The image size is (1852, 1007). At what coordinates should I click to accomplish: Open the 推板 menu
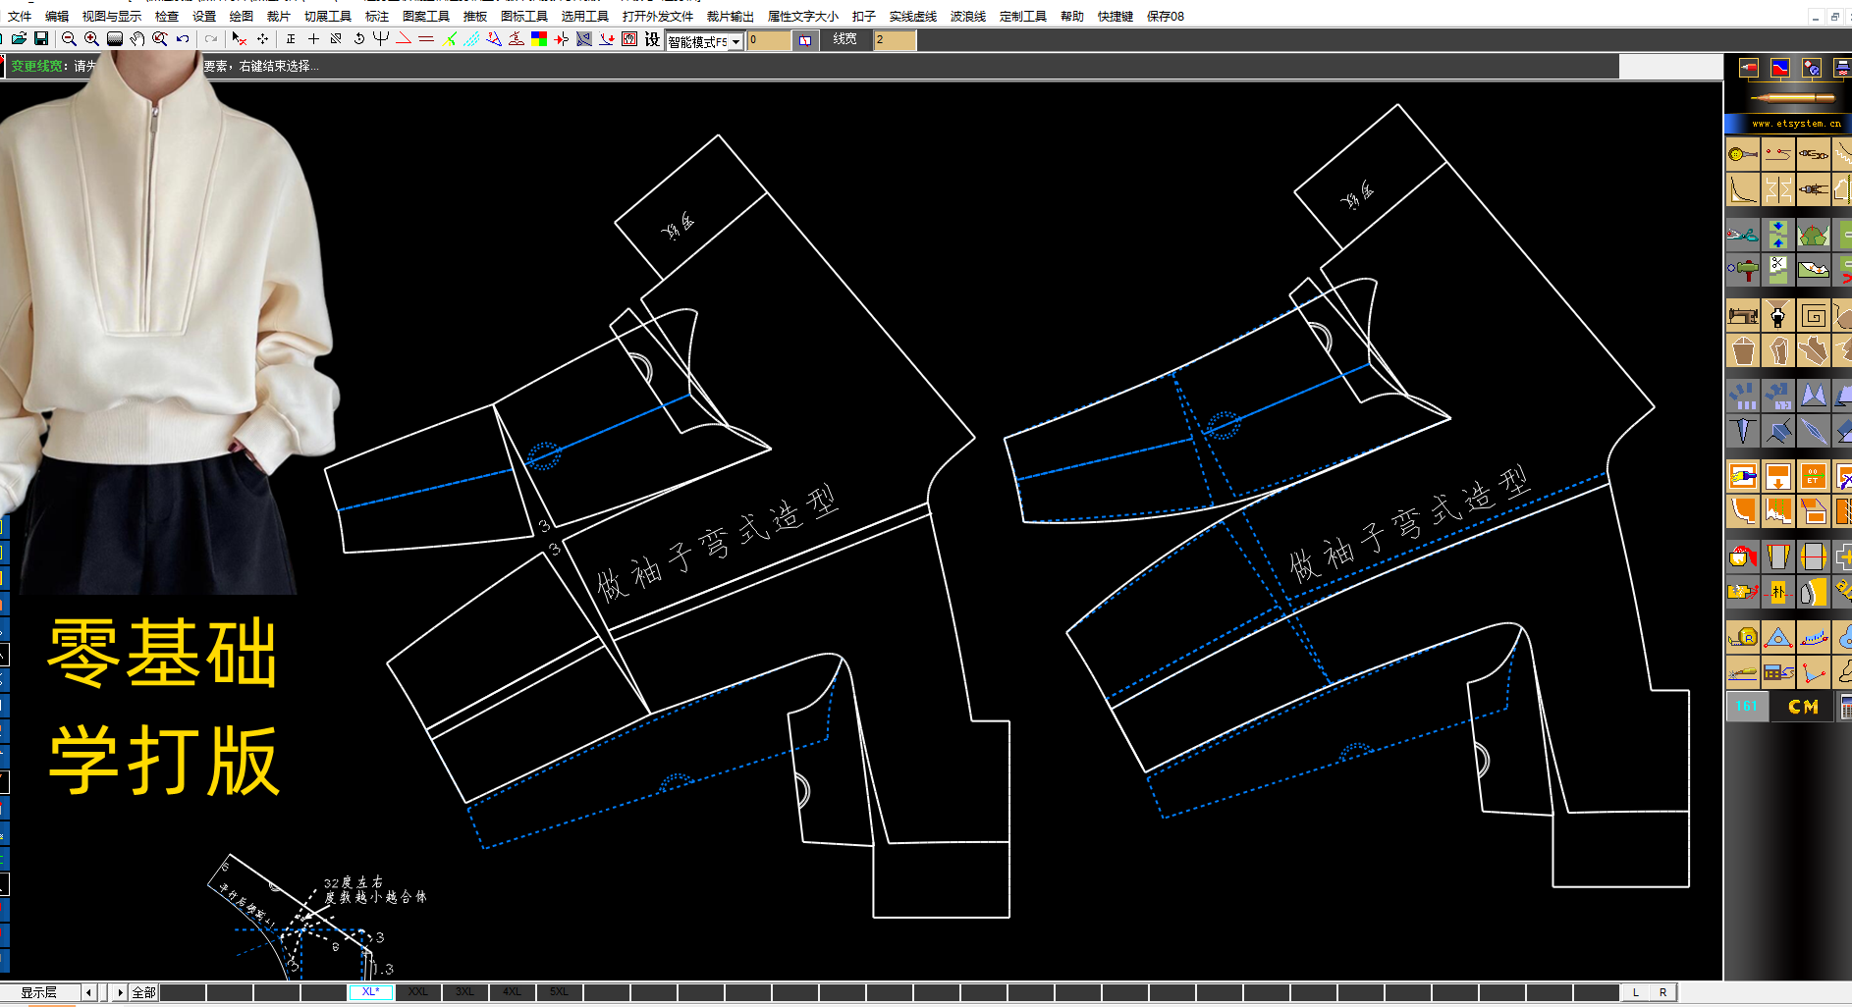tap(475, 16)
